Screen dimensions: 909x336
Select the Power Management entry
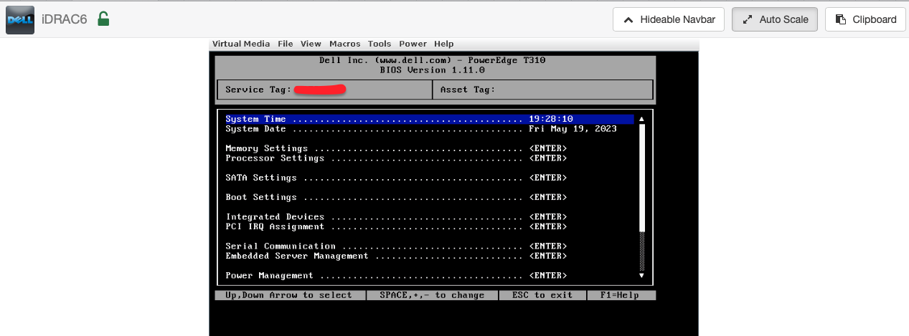coord(396,276)
